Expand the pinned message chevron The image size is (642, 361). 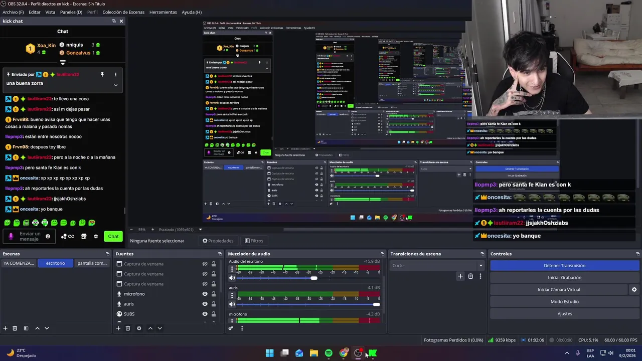[115, 85]
